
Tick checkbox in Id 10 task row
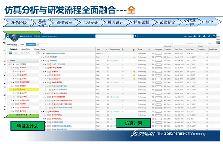(x=46, y=61)
